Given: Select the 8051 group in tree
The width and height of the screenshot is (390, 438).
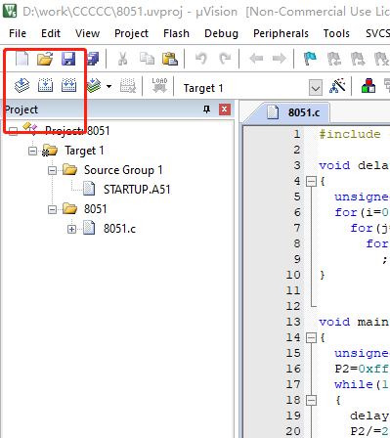Looking at the screenshot, I should tap(95, 209).
